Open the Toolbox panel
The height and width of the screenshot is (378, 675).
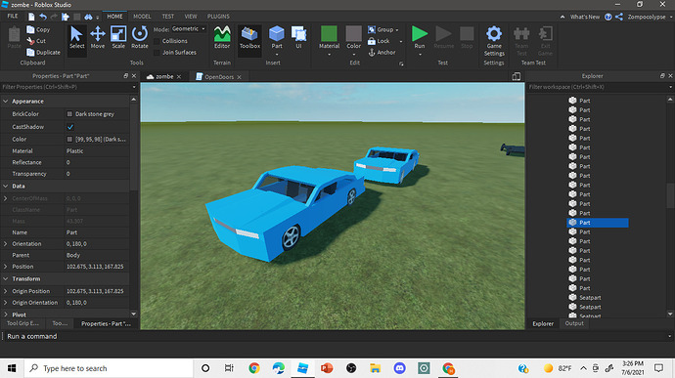tap(249, 38)
